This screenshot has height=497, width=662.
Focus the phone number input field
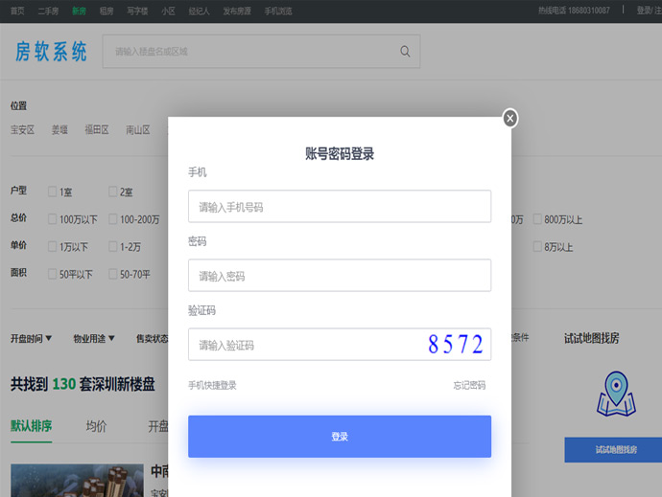(340, 207)
